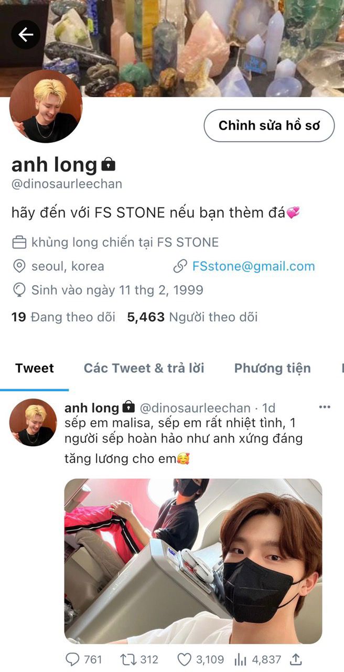Open the reply comment icon on tweet
Screen dimensions: 344x672
tap(71, 659)
